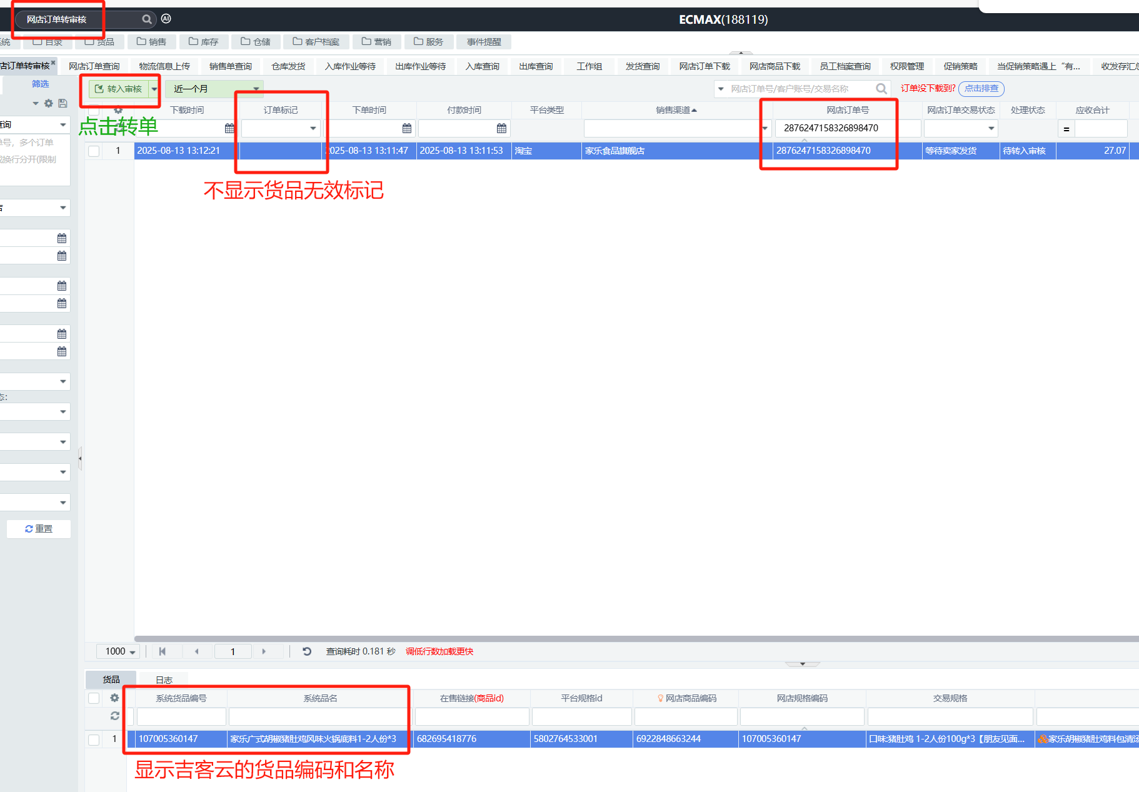This screenshot has width=1139, height=792.
Task: Refresh the goods detail grid
Action: pos(114,716)
